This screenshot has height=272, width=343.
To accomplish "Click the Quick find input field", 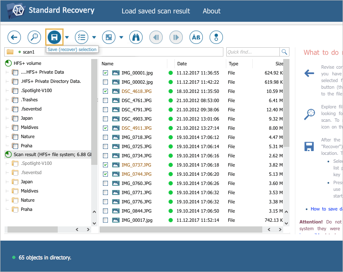I will (x=253, y=52).
